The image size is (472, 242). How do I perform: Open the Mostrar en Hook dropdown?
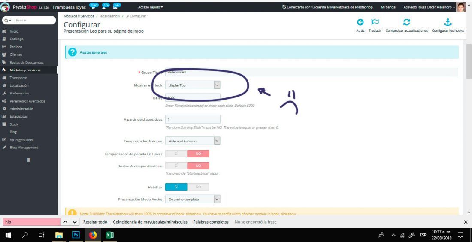click(193, 85)
